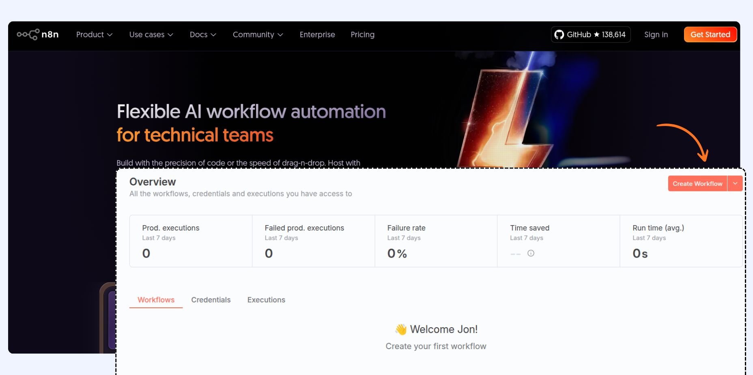
Task: Click the GitHub star icon
Action: point(596,35)
